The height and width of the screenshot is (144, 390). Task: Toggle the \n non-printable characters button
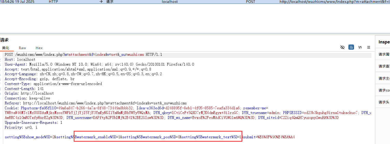360,47
